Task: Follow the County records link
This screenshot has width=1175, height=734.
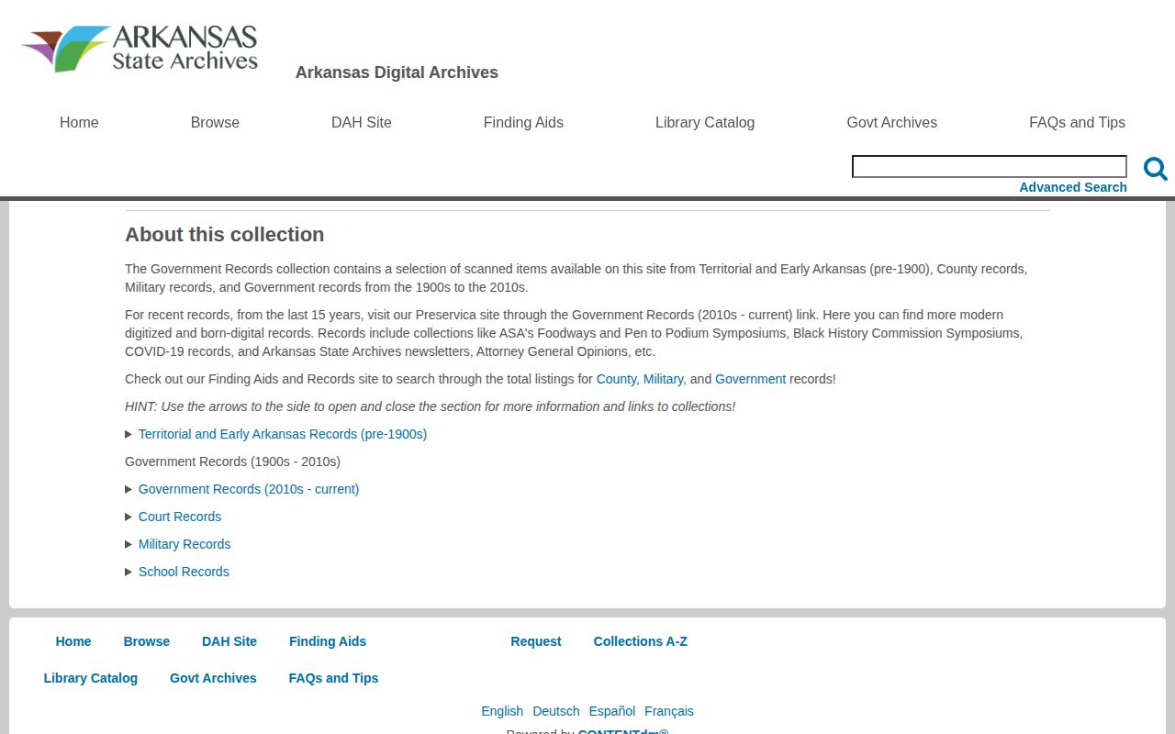Action: point(616,379)
